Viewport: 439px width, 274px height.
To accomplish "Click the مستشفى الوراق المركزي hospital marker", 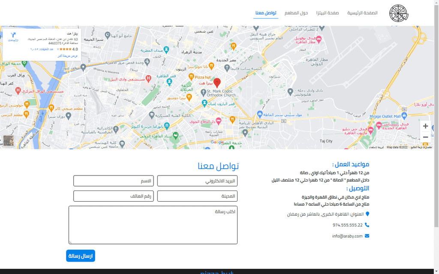I will [x=18, y=90].
